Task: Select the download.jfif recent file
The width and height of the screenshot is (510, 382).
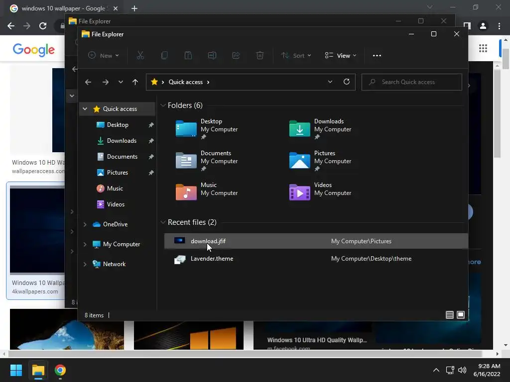Action: pyautogui.click(x=316, y=241)
